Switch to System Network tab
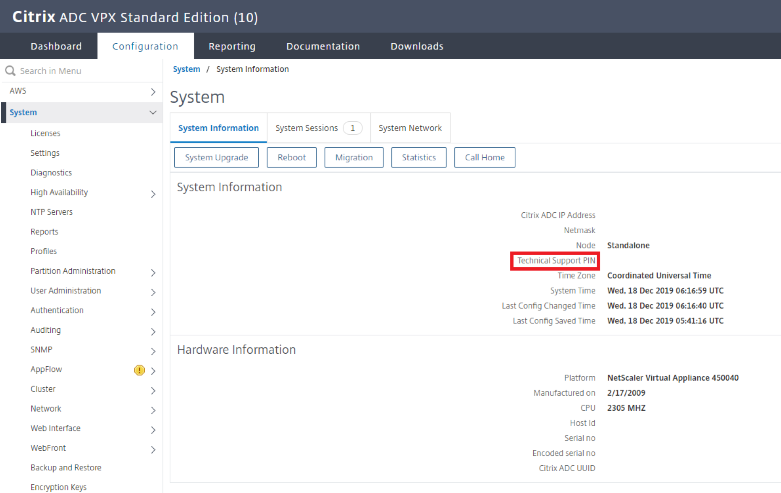 click(x=410, y=128)
